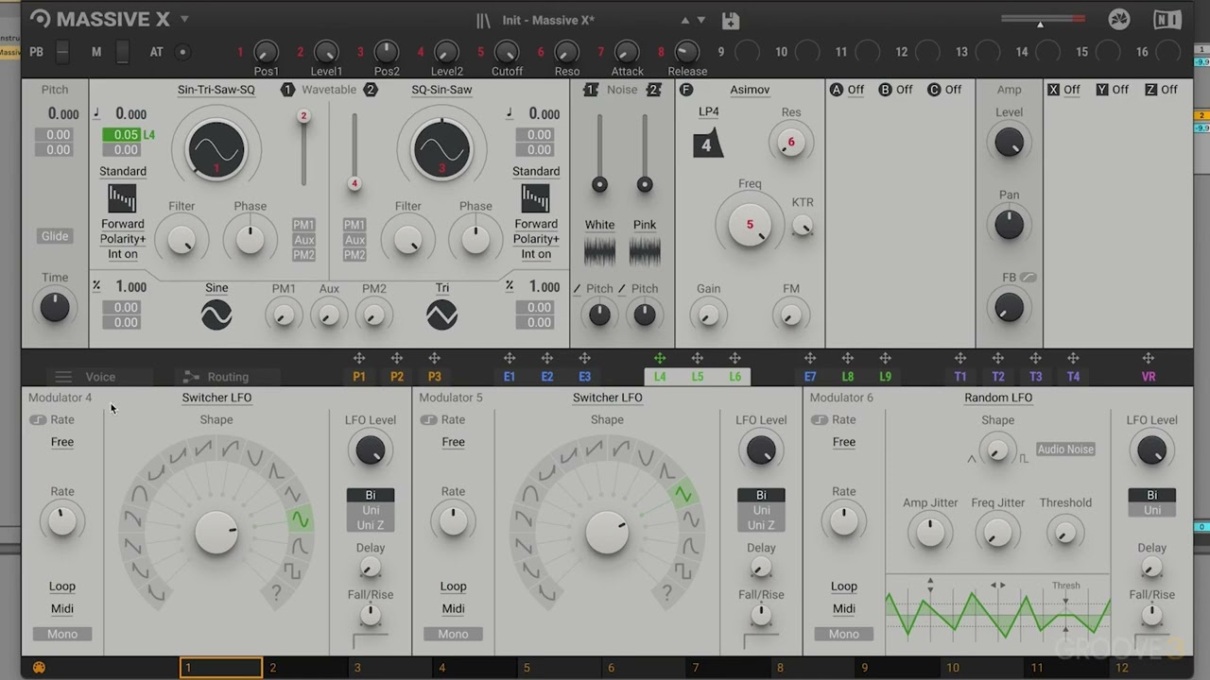1210x680 pixels.
Task: Click the circular Kontrol logo icon
Action: click(x=1119, y=20)
